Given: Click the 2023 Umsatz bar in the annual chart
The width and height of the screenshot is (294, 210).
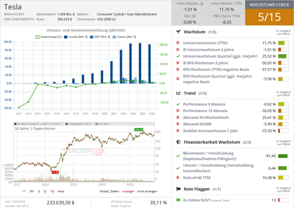Looking at the screenshot, I should (x=130, y=63).
